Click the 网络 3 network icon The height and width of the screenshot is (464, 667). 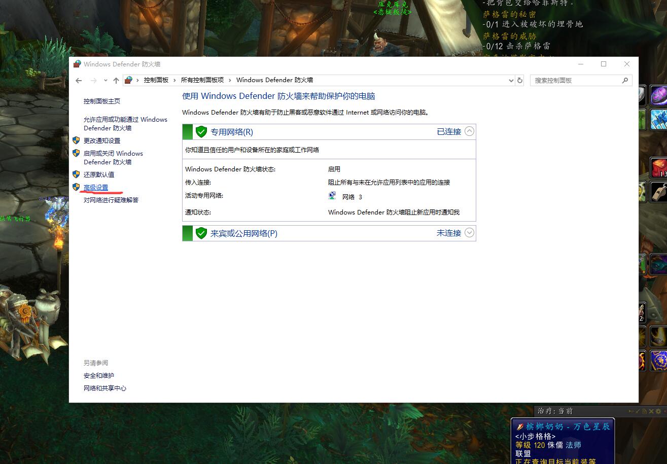[332, 196]
